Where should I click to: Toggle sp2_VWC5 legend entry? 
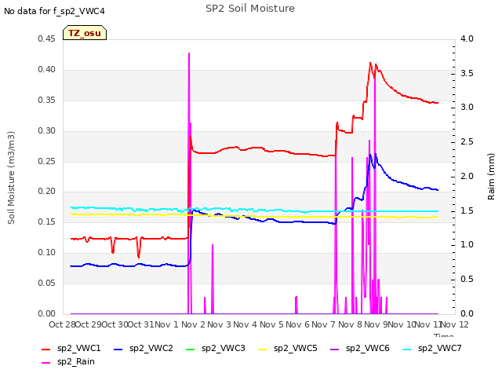coord(288,348)
